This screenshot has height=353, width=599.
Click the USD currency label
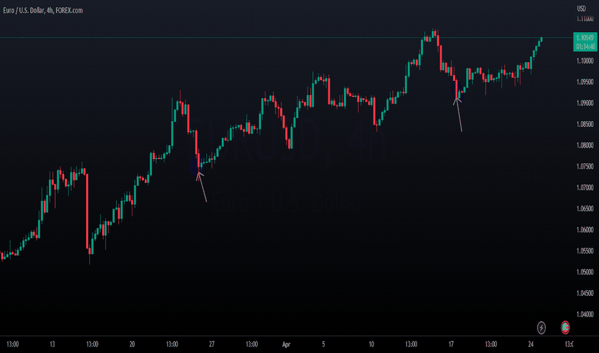[581, 8]
